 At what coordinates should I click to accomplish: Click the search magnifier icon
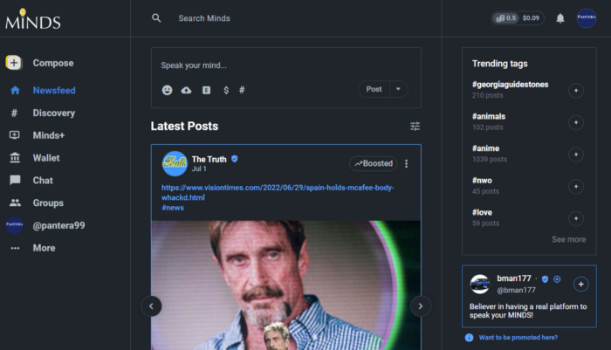156,18
